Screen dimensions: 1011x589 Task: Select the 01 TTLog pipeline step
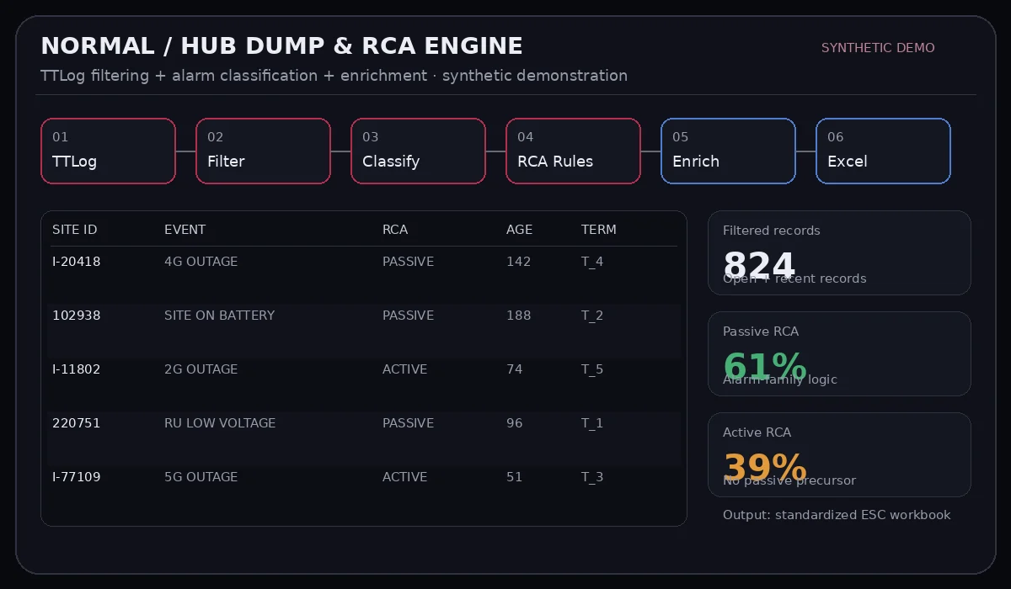click(x=108, y=151)
